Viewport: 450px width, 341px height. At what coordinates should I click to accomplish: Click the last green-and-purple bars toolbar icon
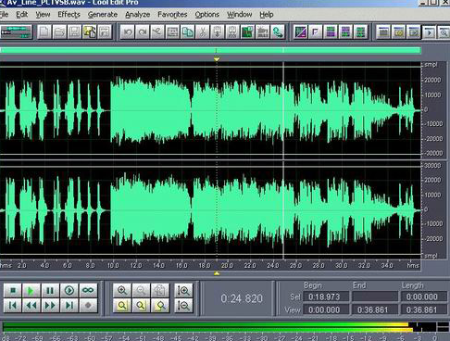tap(360, 32)
